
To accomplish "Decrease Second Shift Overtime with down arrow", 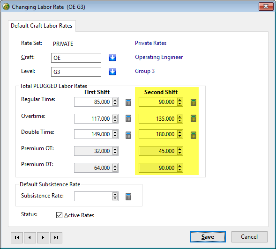I will click(x=179, y=120).
